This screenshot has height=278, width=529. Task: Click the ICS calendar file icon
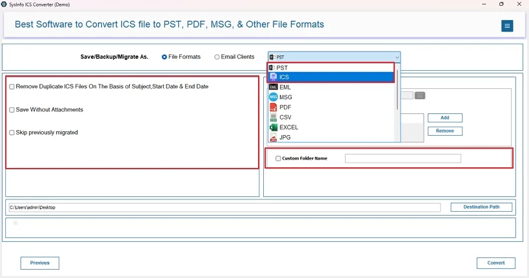(274, 77)
